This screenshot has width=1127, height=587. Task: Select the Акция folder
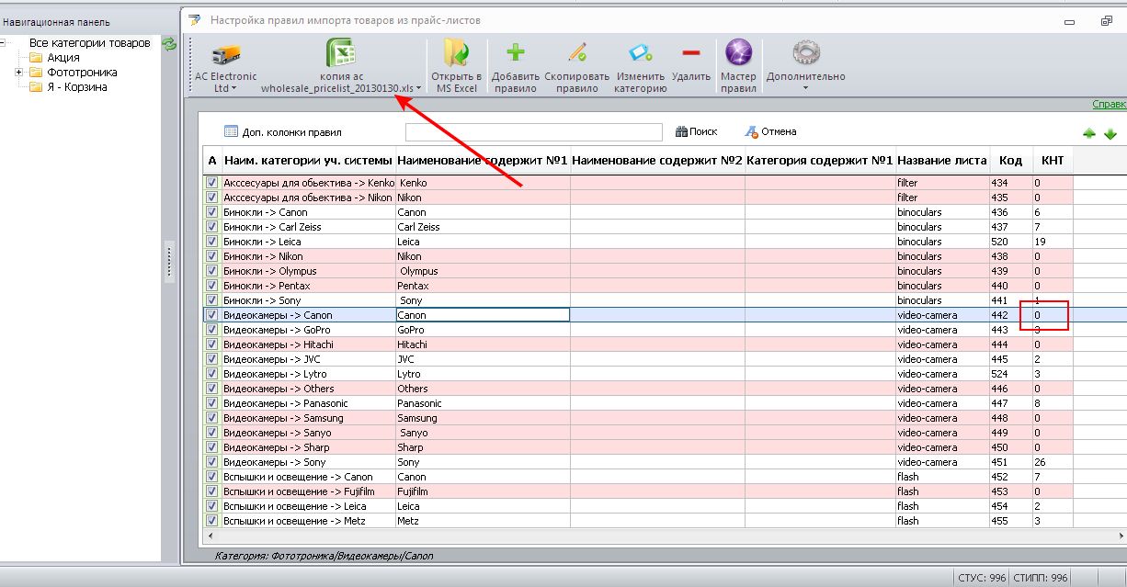click(63, 58)
